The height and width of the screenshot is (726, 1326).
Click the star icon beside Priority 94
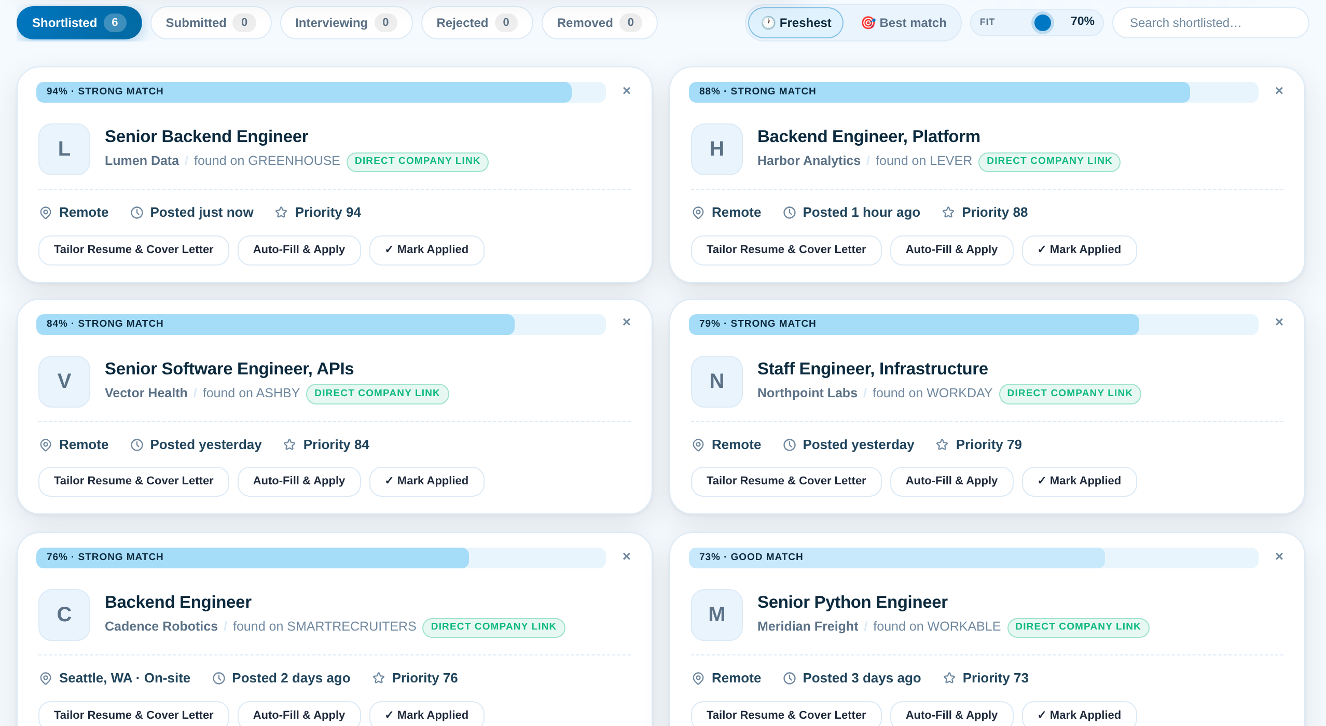click(281, 213)
